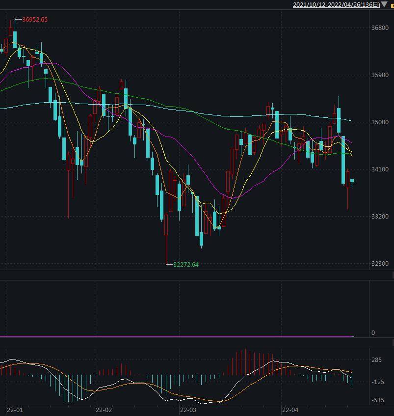Click the -125 MACD axis label
394x416 pixels.
[x=377, y=382]
